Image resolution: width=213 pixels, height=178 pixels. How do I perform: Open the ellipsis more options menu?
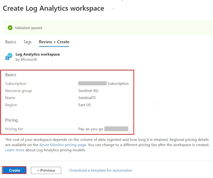point(114,9)
